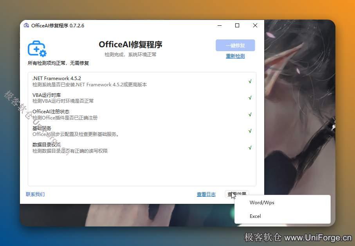Select the VBA运行时库 check item
This screenshot has height=246, width=355.
(142, 98)
